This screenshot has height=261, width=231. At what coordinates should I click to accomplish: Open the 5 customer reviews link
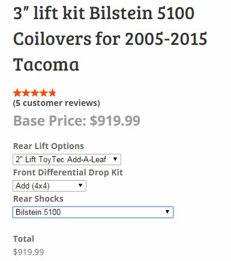(x=56, y=103)
